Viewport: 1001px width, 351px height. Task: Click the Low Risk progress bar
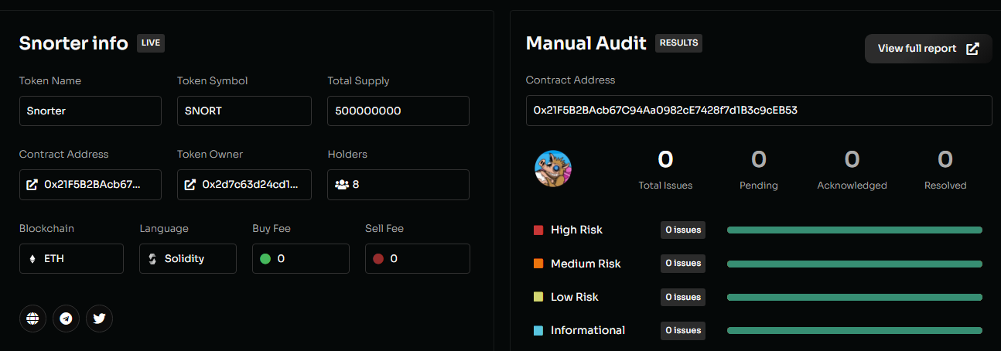point(854,297)
